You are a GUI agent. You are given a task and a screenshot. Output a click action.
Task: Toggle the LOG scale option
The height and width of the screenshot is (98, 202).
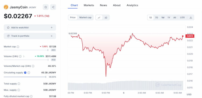click(x=182, y=18)
